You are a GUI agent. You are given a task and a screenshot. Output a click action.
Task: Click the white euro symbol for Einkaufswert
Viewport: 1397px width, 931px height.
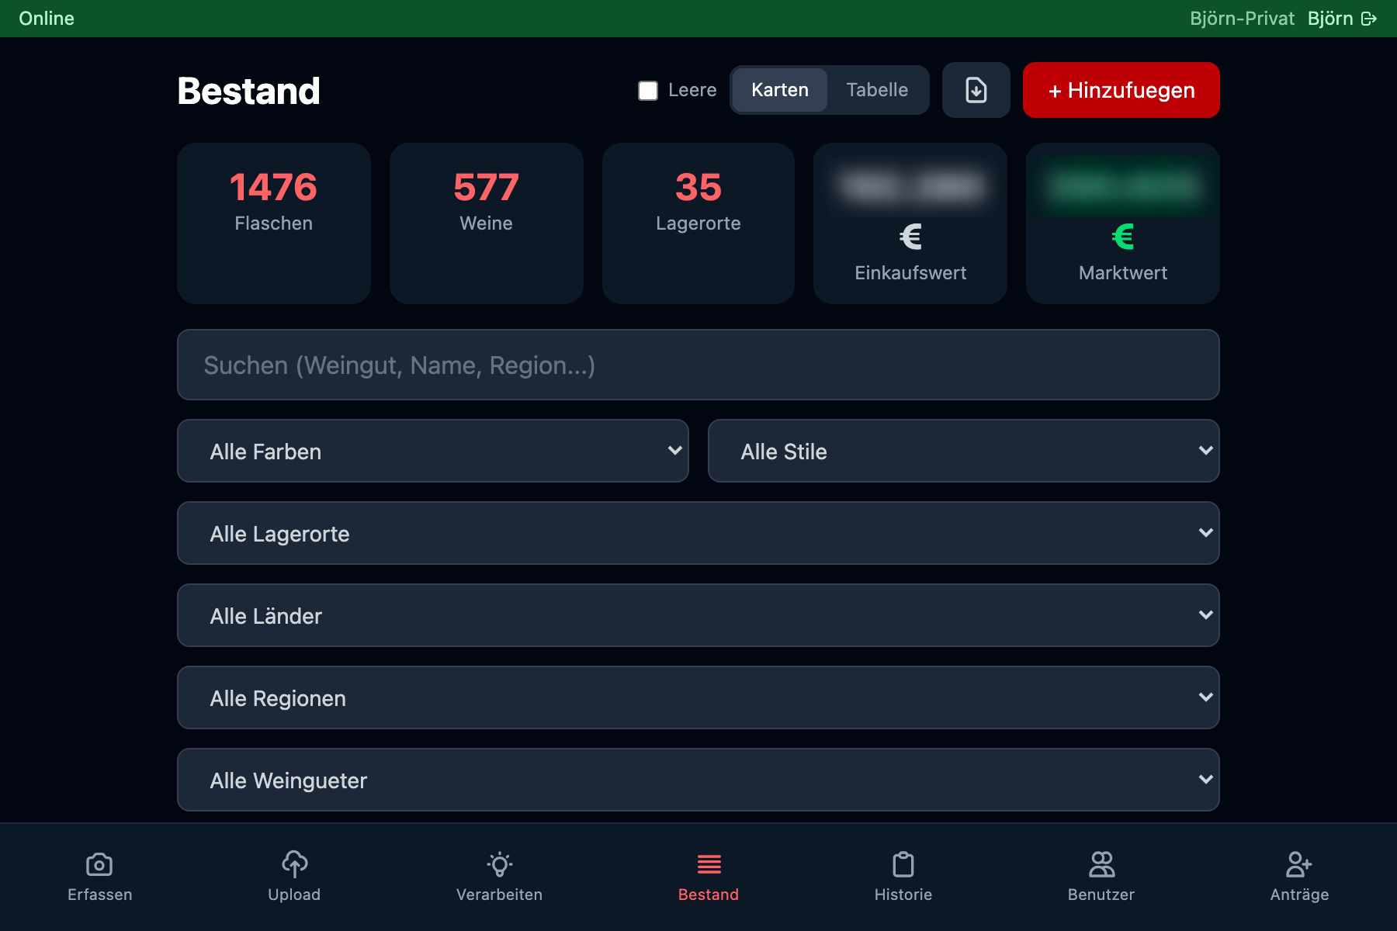[910, 237]
